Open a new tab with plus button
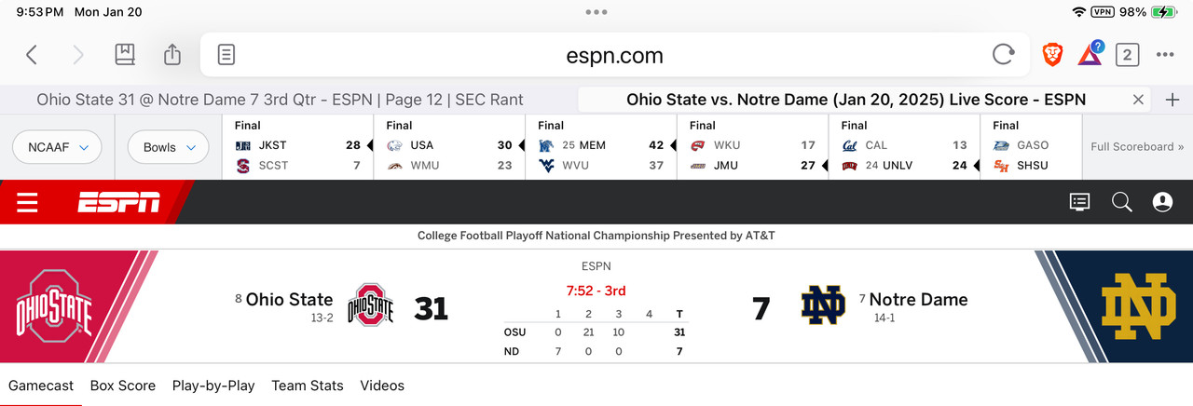1193x406 pixels. coord(1173,100)
